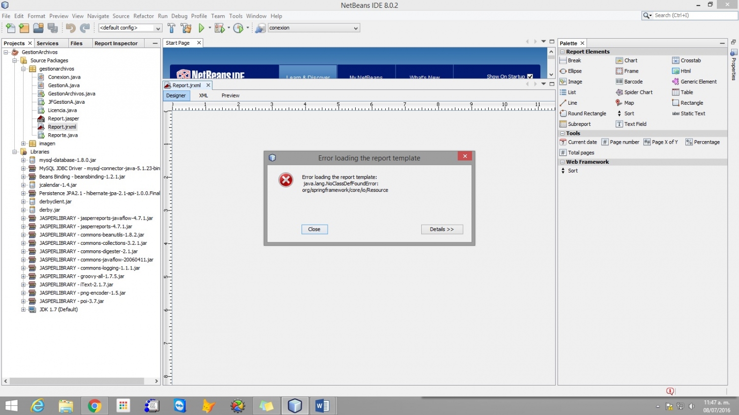Expand the JDK 1.7 (Default) node
This screenshot has height=415, width=739.
pyautogui.click(x=23, y=309)
